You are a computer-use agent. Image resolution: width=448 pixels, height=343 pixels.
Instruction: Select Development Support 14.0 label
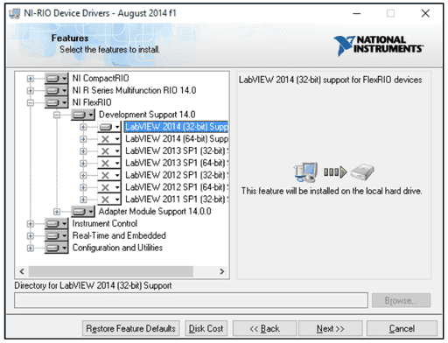coord(147,115)
